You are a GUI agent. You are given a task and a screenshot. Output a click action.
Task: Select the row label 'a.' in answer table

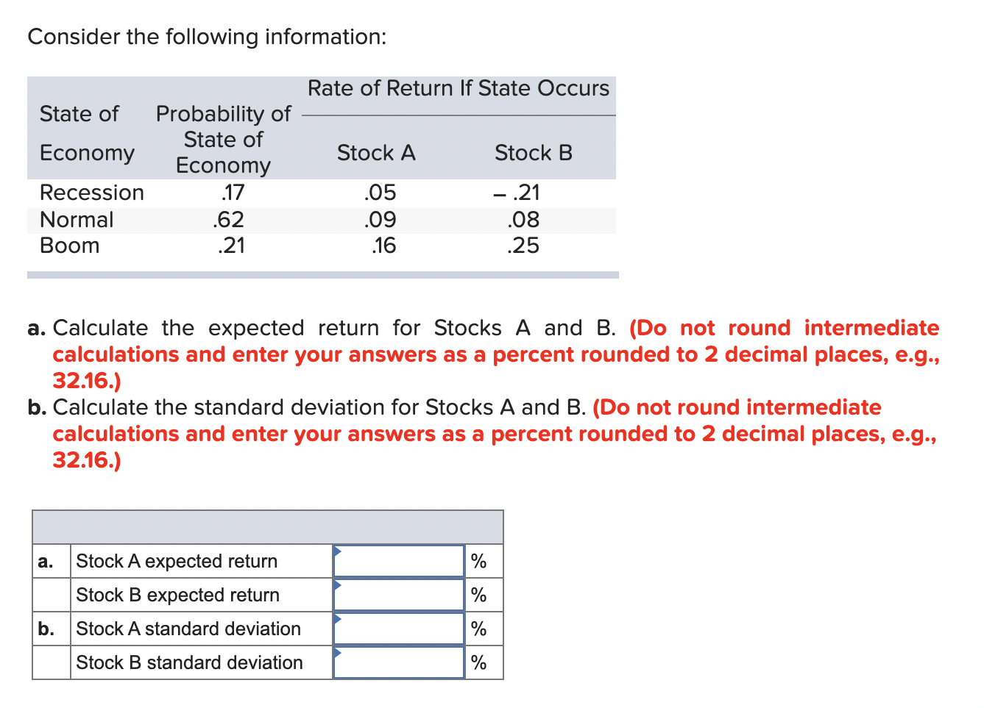[46, 561]
